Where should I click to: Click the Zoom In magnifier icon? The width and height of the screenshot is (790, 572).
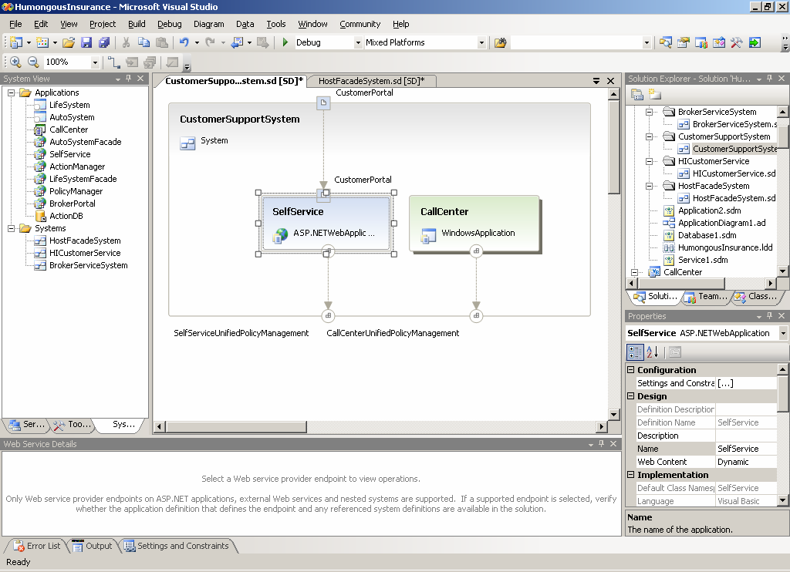pyautogui.click(x=15, y=62)
